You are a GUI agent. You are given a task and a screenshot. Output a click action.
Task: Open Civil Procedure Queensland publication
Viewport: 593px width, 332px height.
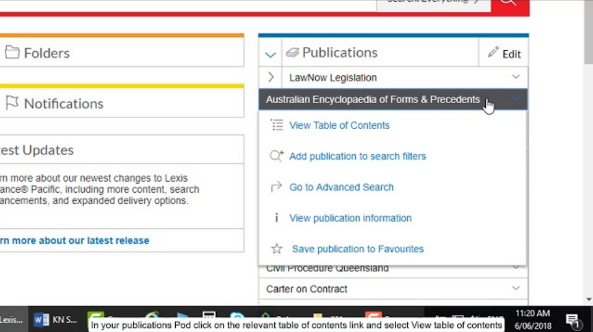click(x=327, y=268)
